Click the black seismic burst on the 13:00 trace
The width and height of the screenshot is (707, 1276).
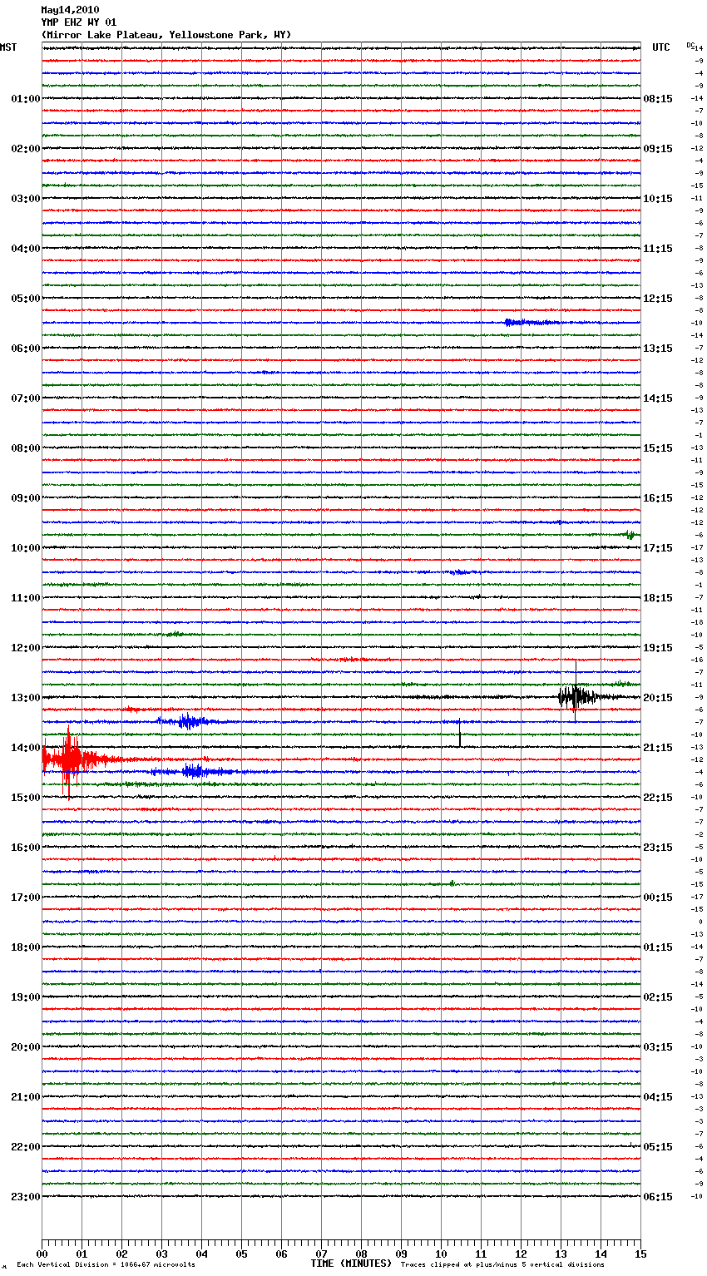coord(576,696)
